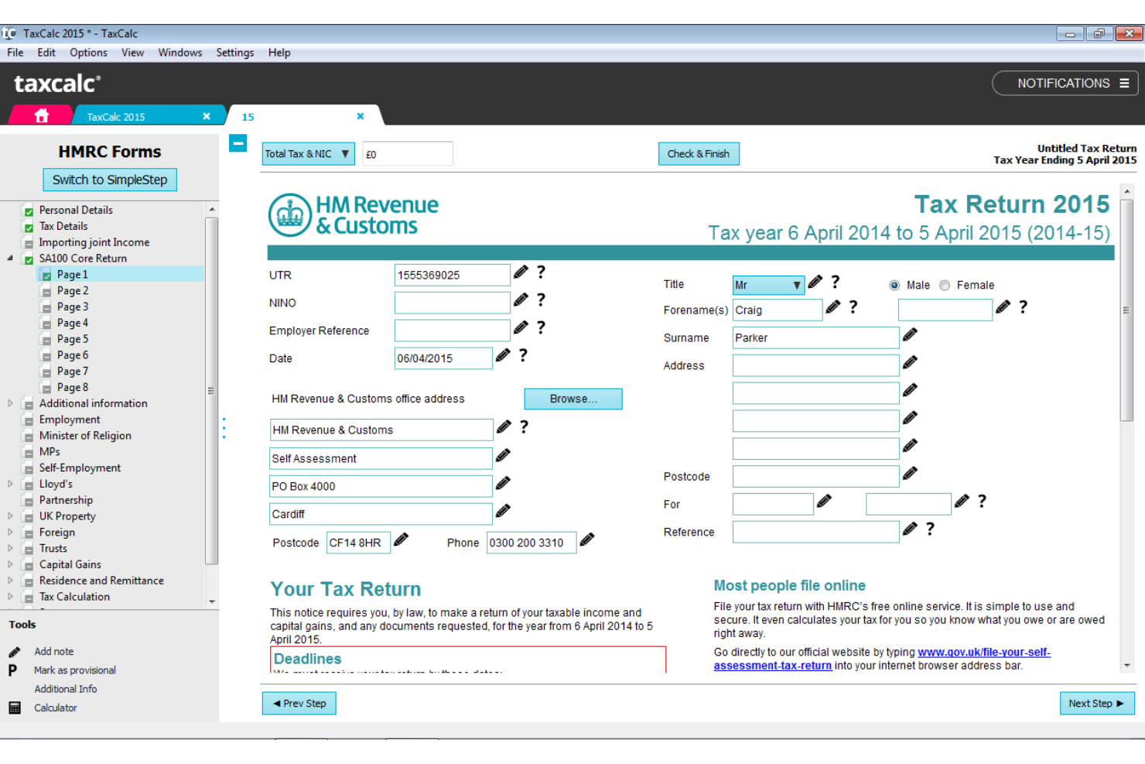The height and width of the screenshot is (764, 1145).
Task: Click the pencil icon next to Date field
Action: (504, 355)
